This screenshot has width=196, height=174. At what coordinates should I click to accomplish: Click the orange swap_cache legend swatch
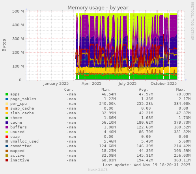[7, 108]
